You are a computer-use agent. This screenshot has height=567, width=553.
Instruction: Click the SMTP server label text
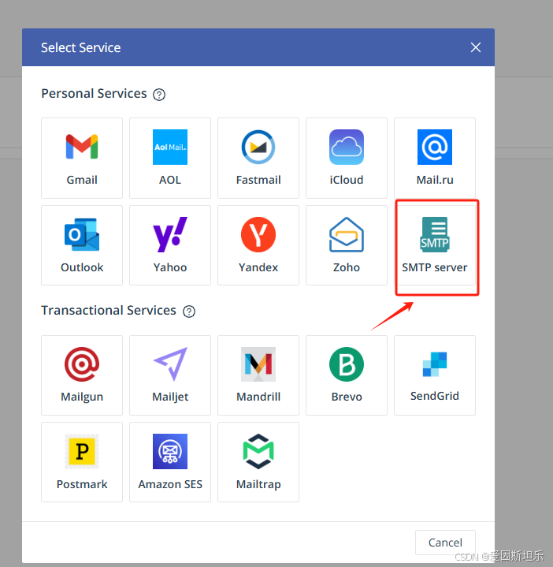(435, 267)
